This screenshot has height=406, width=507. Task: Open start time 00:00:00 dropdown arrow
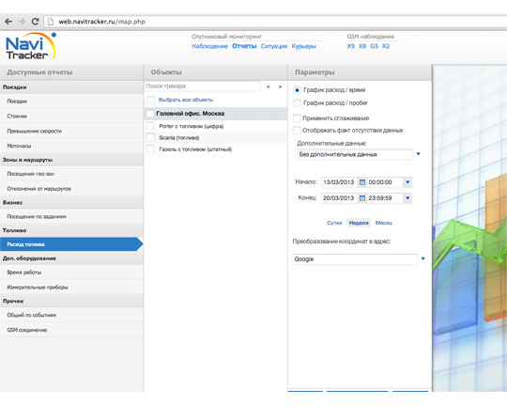(x=407, y=182)
